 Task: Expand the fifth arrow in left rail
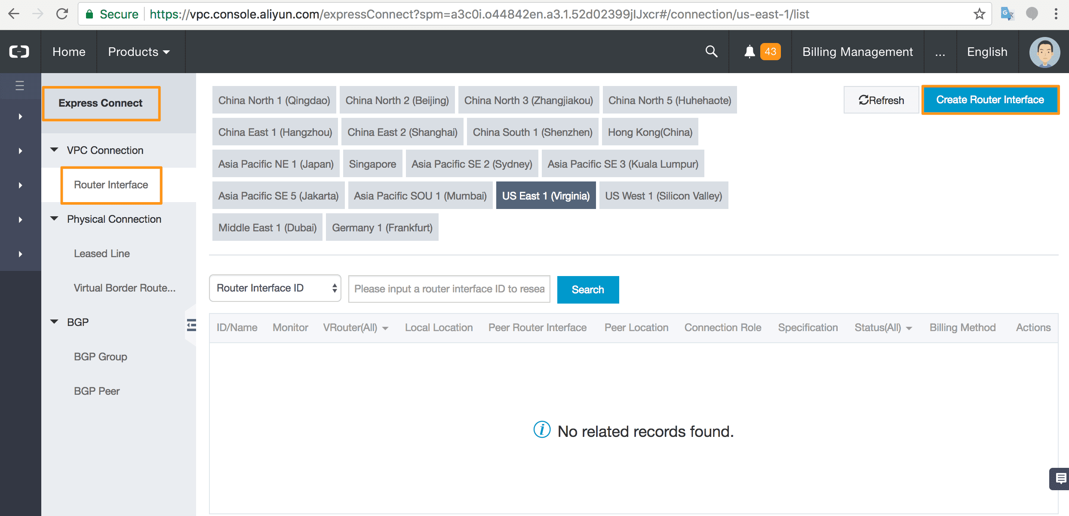click(x=20, y=254)
